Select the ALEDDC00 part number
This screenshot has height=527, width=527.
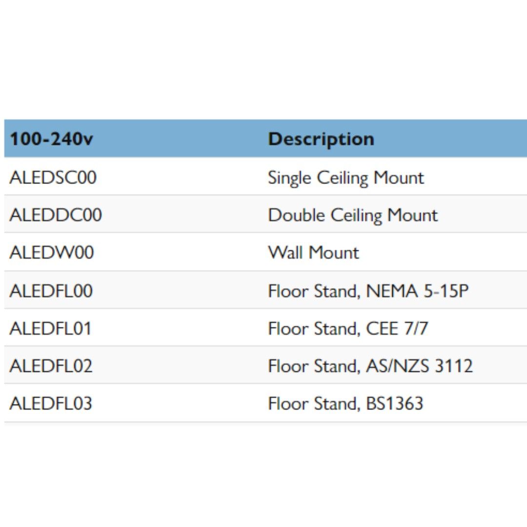[x=56, y=215]
